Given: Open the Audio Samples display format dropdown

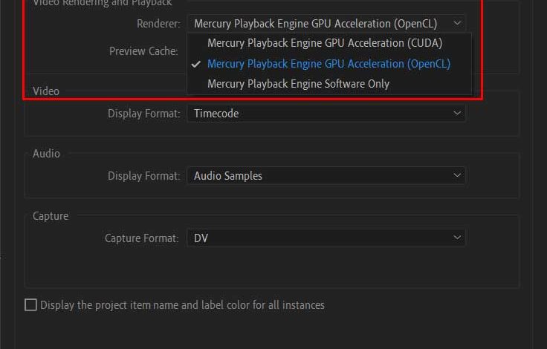Looking at the screenshot, I should point(326,176).
